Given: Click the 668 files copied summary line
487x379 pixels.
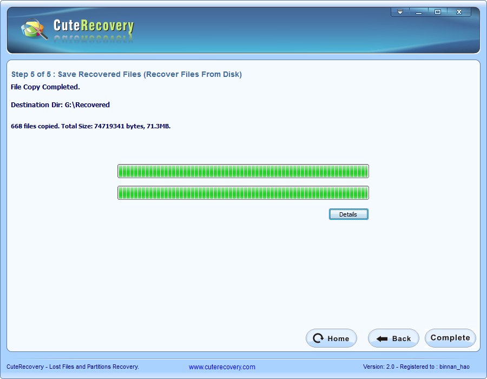Looking at the screenshot, I should coord(91,126).
